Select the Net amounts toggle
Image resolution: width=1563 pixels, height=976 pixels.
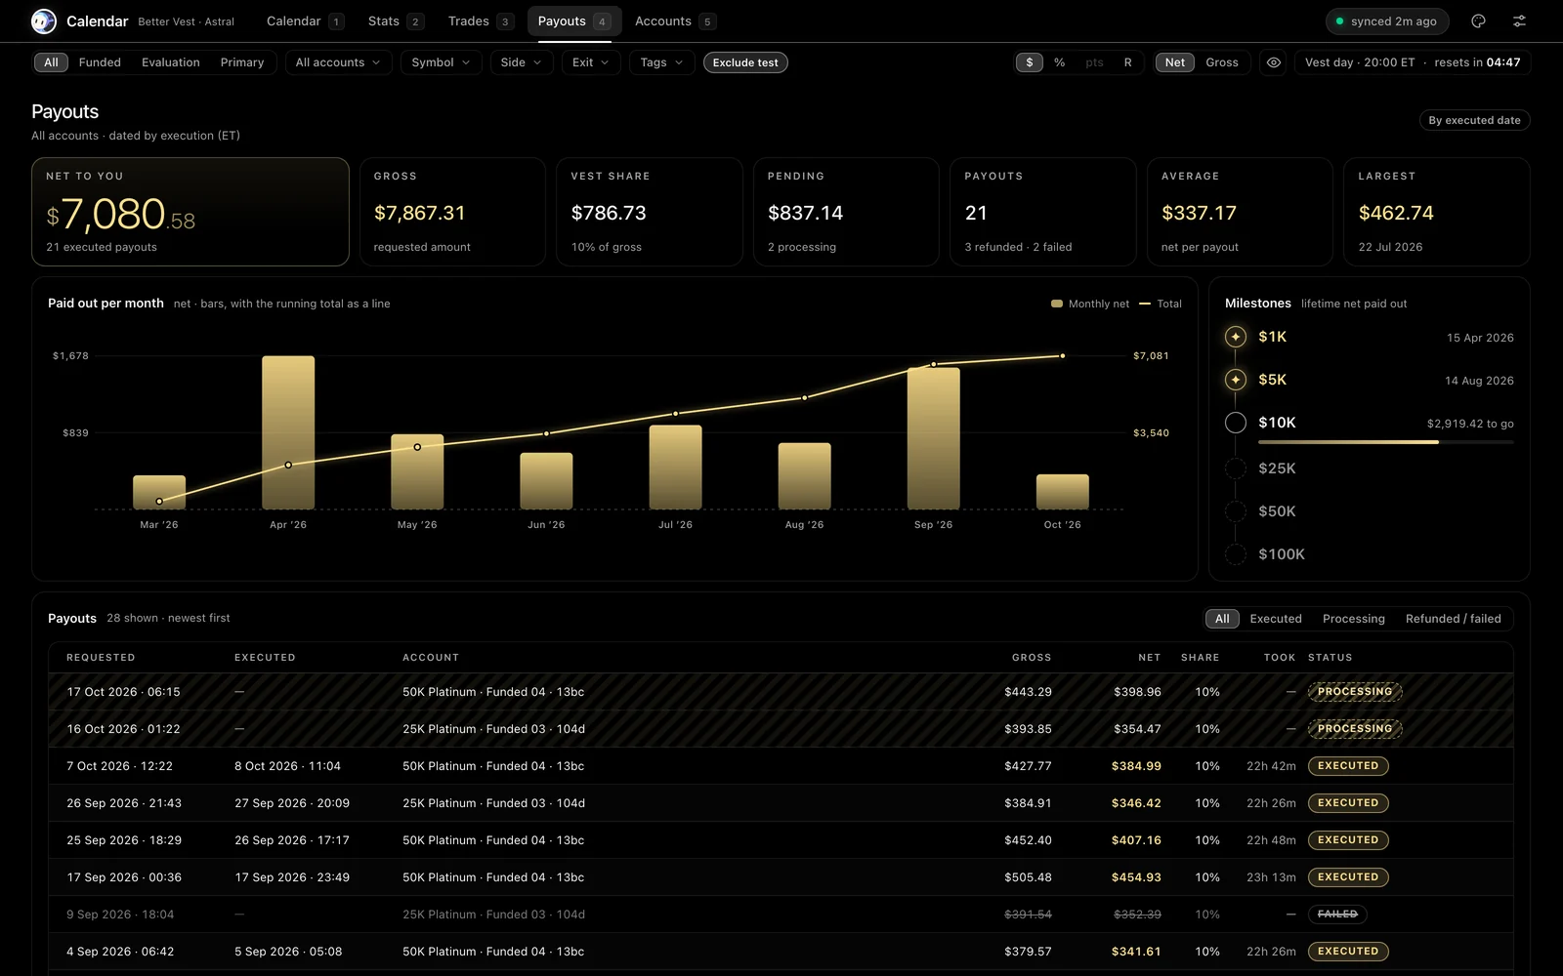point(1175,62)
